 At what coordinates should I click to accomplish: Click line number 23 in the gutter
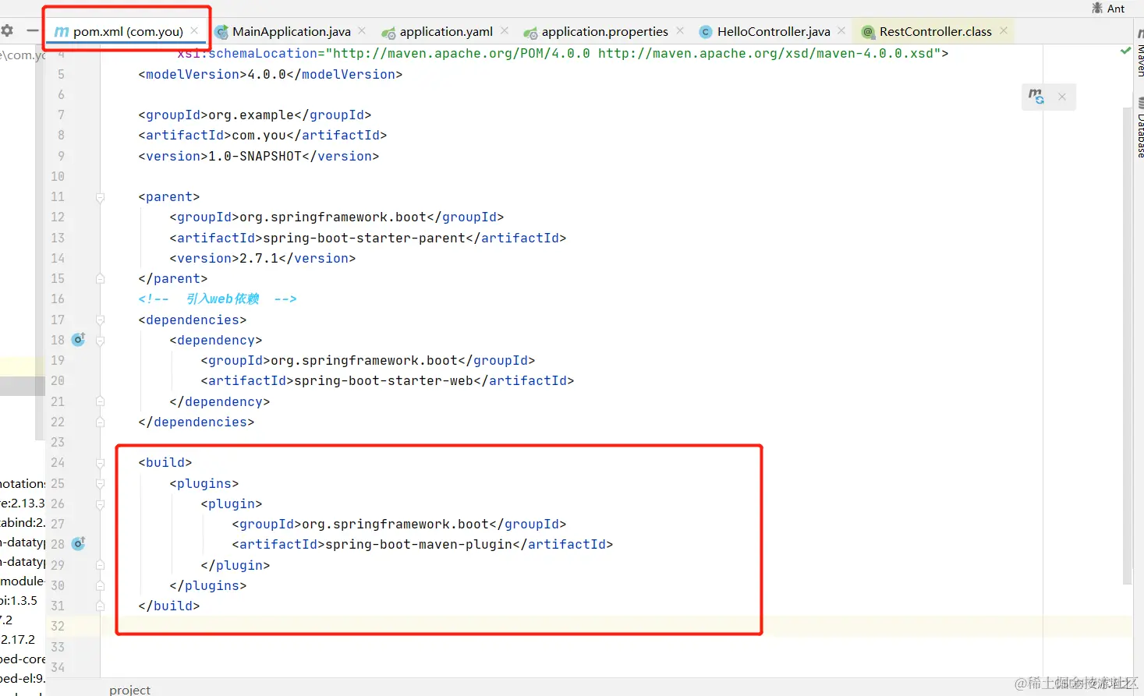pos(58,442)
